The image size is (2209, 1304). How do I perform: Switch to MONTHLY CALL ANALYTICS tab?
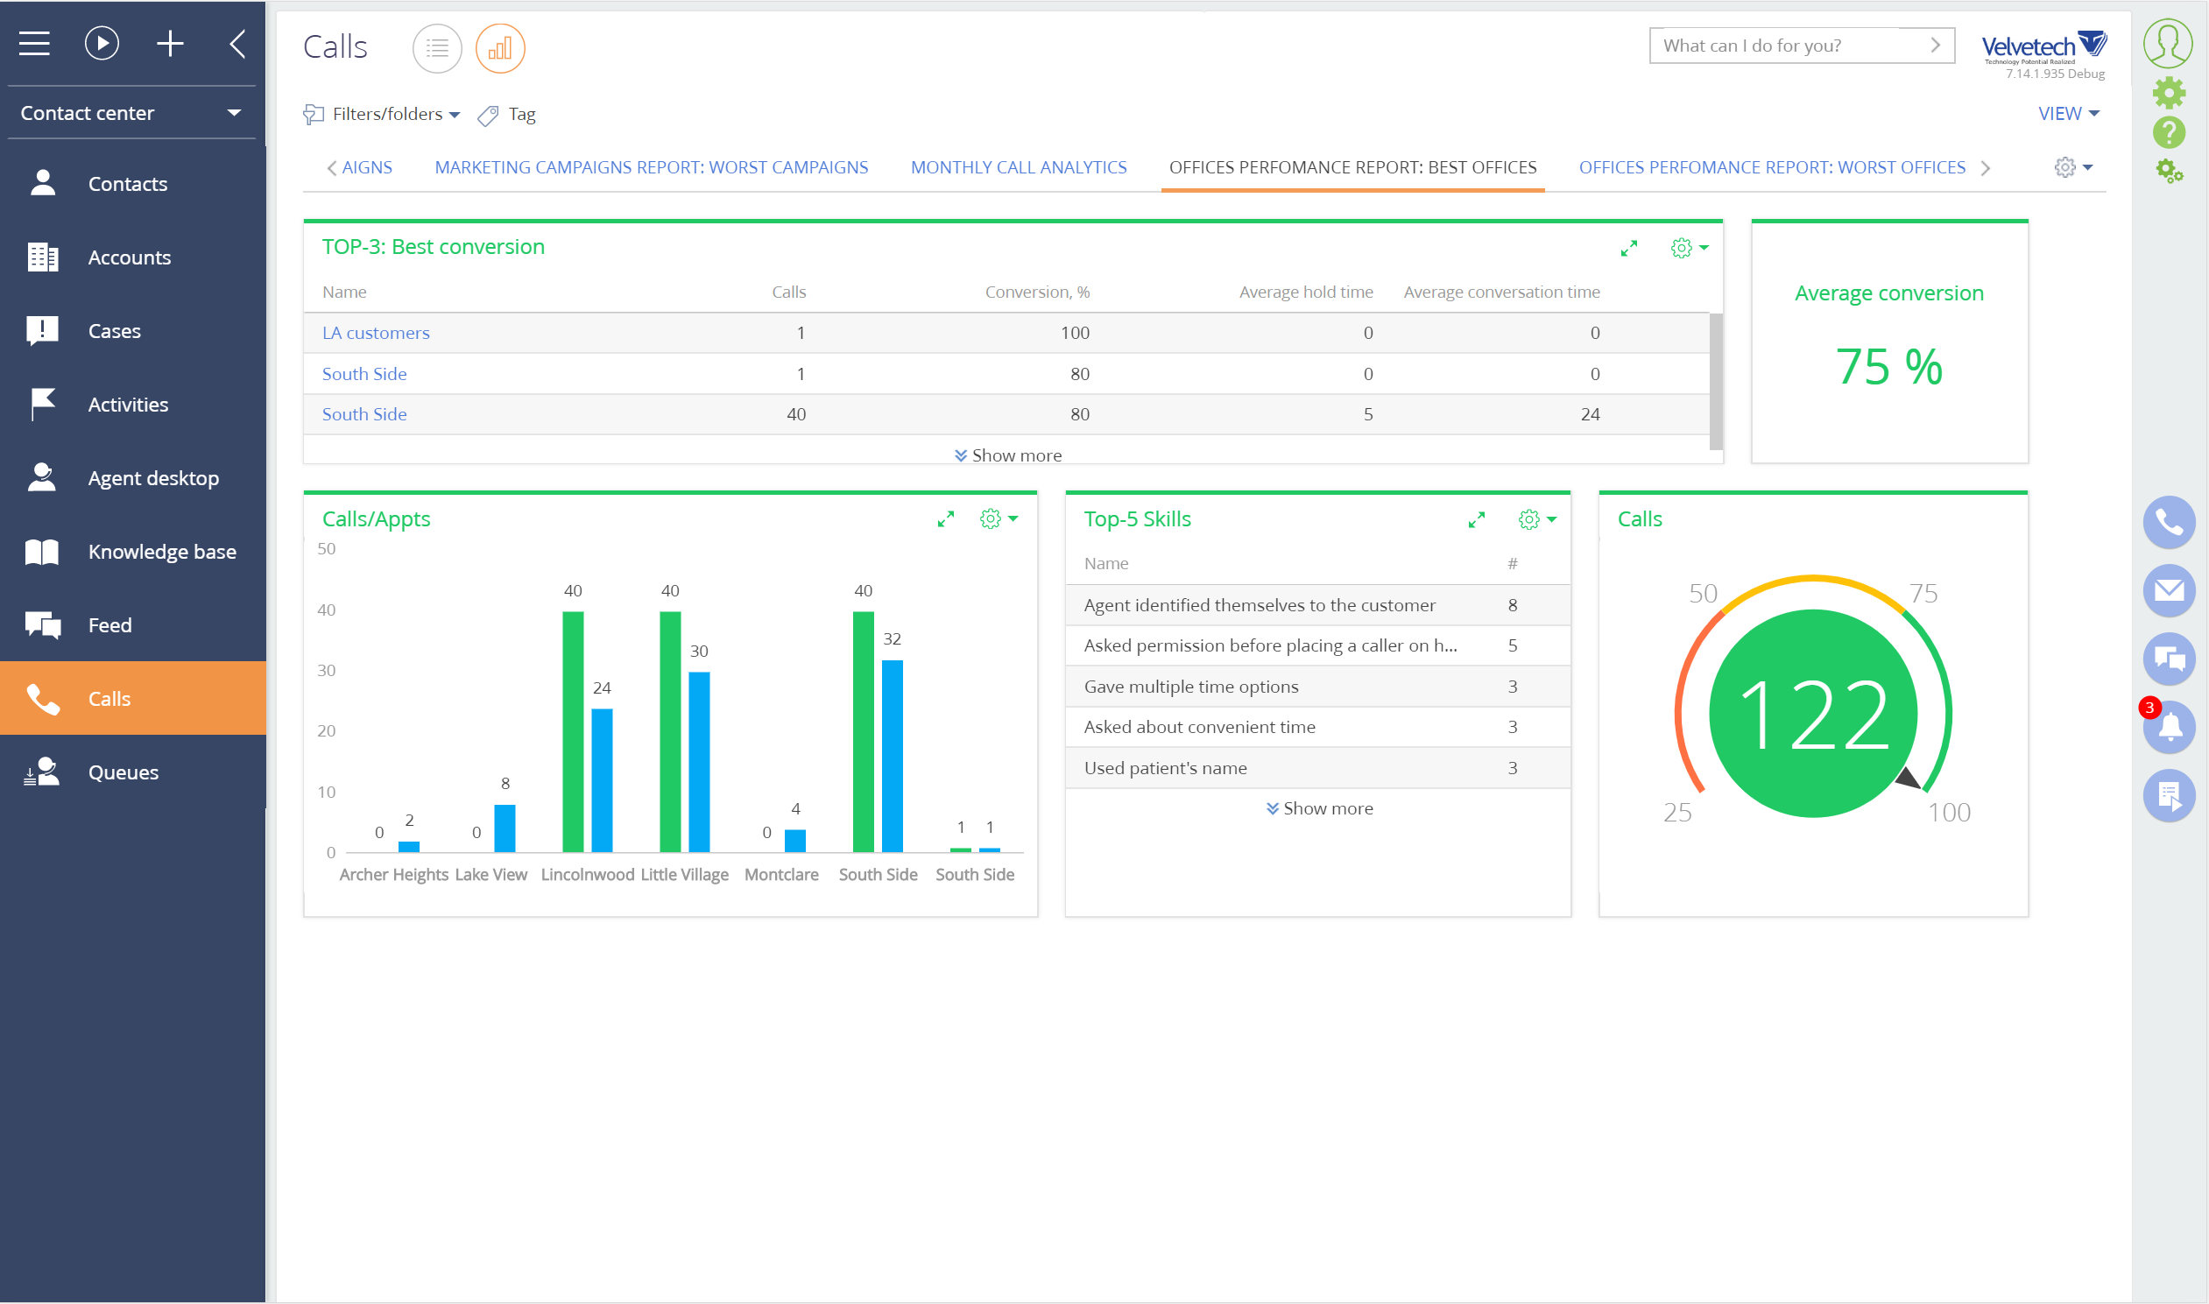tap(1019, 167)
